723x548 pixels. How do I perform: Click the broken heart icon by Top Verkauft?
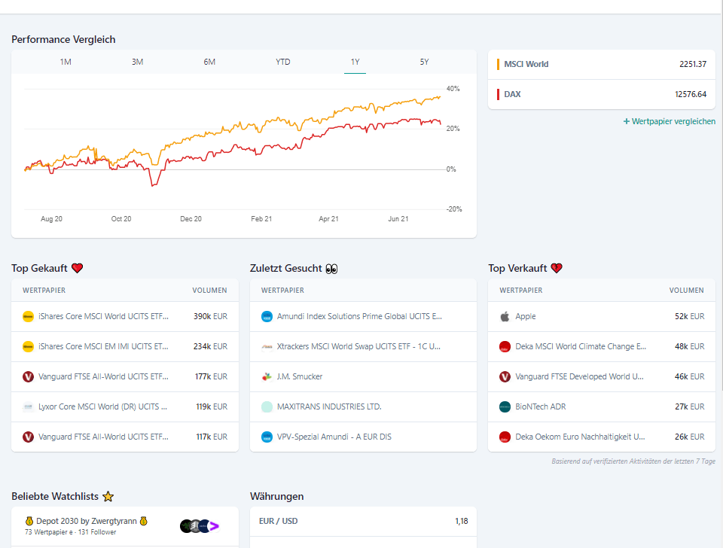[557, 268]
